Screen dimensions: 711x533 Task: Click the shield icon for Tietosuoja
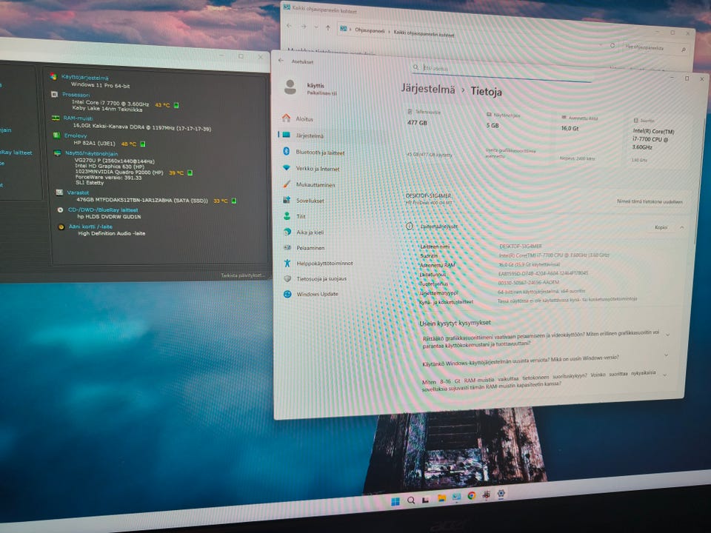pyautogui.click(x=287, y=278)
